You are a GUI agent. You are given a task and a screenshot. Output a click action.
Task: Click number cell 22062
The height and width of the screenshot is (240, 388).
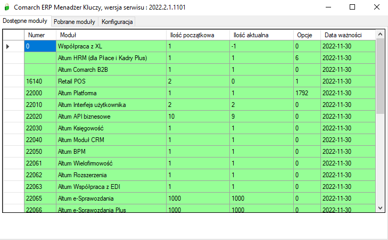pos(40,175)
